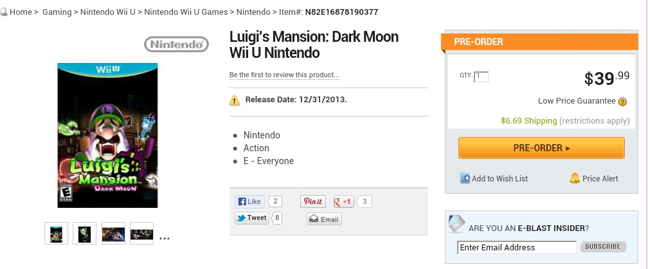Share the product via Email button

tap(324, 219)
